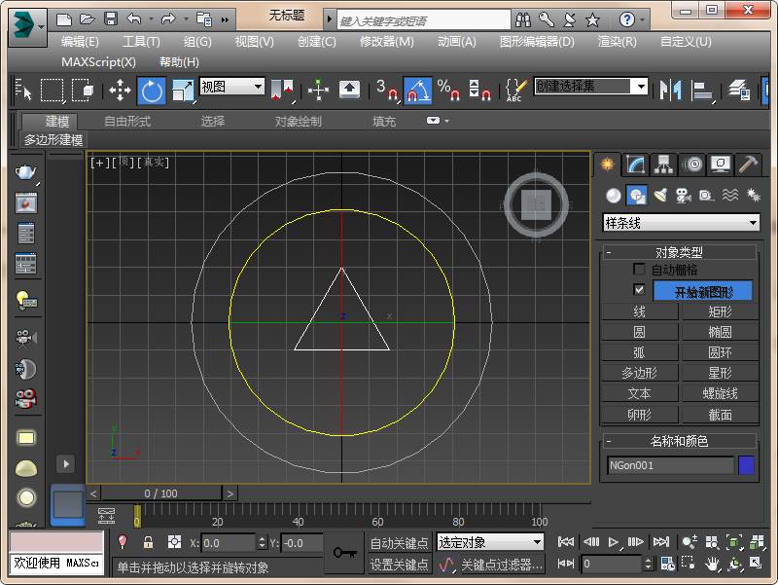Open the 视图 reference coordinate dropdown
The image size is (778, 585).
point(231,87)
